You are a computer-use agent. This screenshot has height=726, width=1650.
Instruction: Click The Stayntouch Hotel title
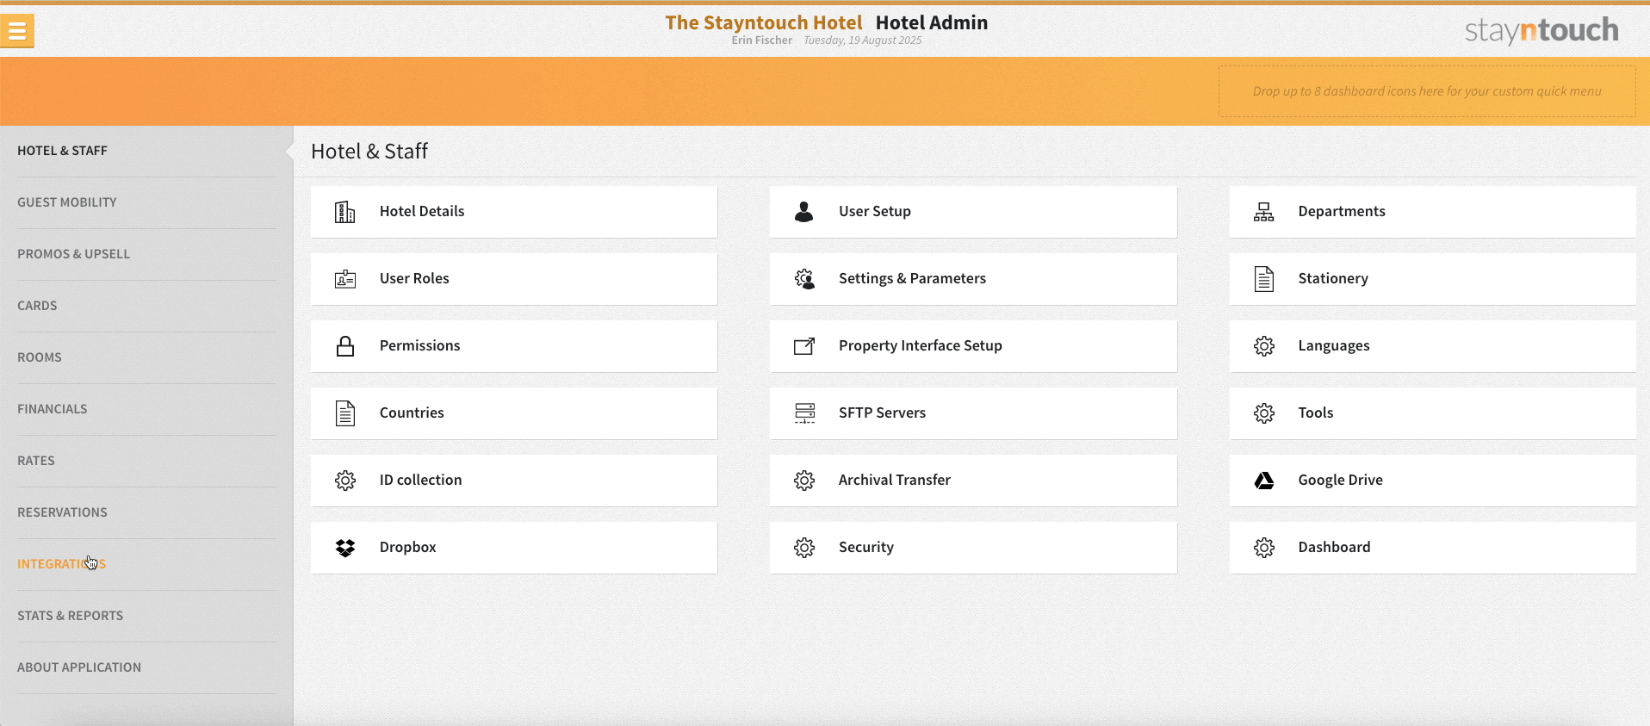coord(763,23)
